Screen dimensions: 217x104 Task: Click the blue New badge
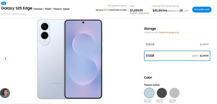coord(4,4)
